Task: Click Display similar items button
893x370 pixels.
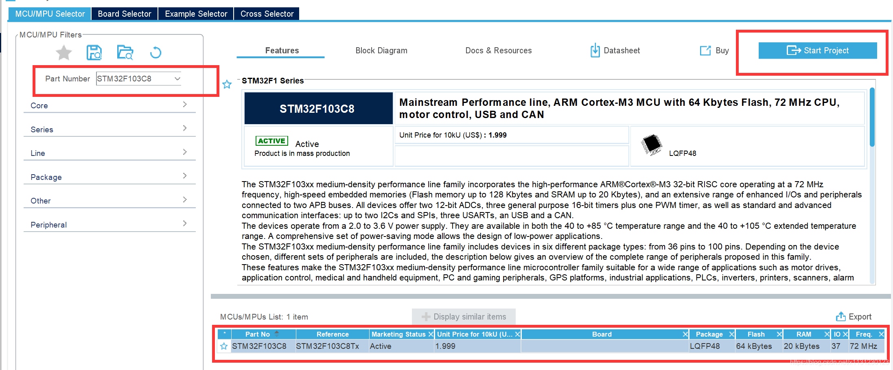Action: [x=464, y=316]
